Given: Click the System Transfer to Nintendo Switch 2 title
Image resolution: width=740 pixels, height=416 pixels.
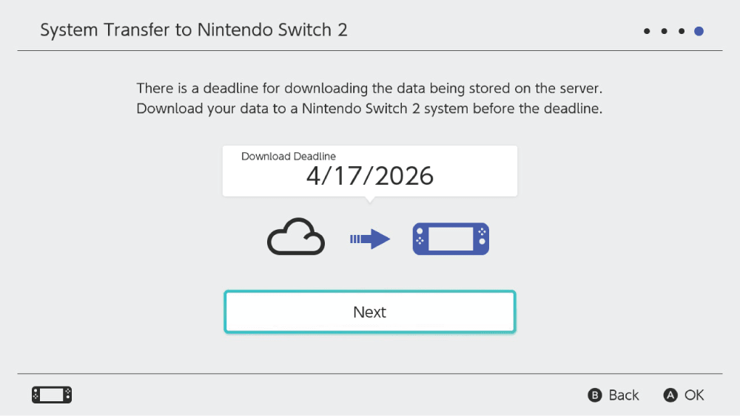Looking at the screenshot, I should click(x=194, y=30).
